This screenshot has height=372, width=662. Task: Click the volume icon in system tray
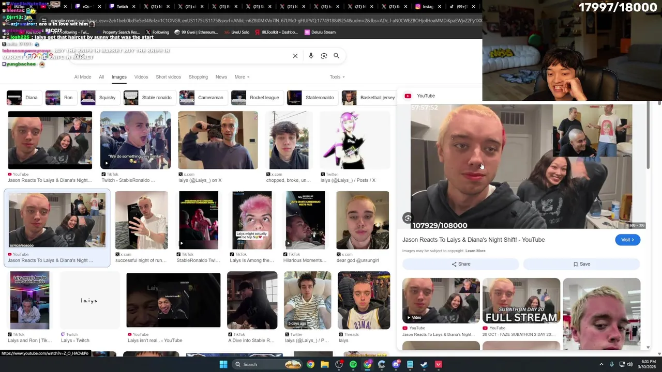(x=629, y=364)
